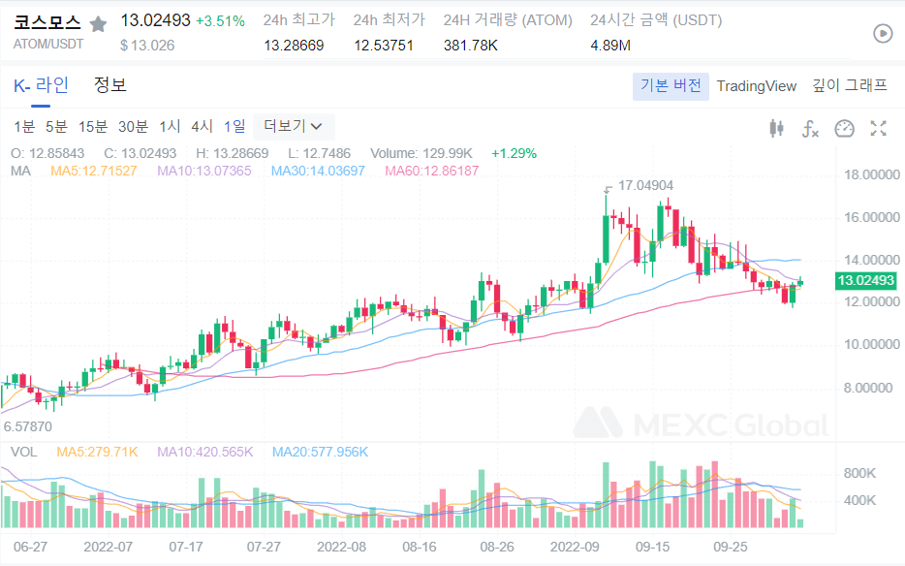Viewport: 905px width, 566px height.
Task: Open chart settings gauge icon
Action: point(844,128)
